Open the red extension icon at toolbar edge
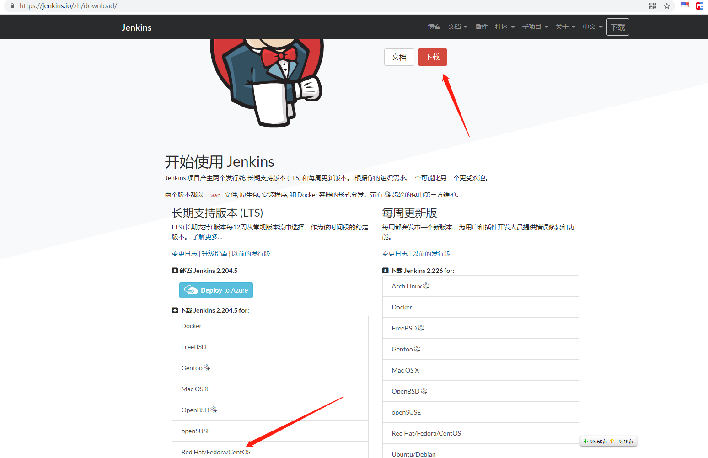This screenshot has height=458, width=708. (700, 6)
